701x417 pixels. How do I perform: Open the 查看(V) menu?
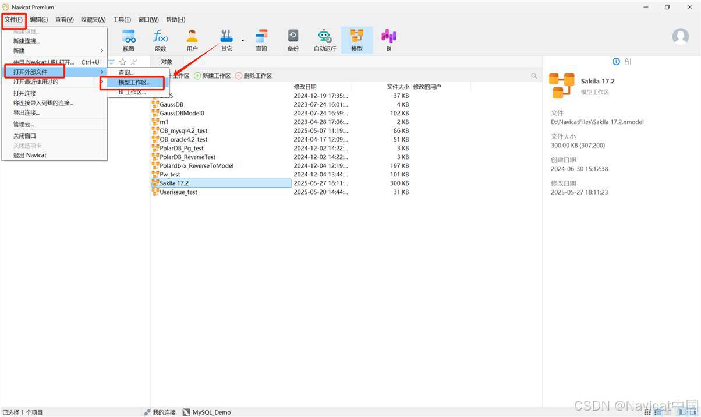[65, 19]
